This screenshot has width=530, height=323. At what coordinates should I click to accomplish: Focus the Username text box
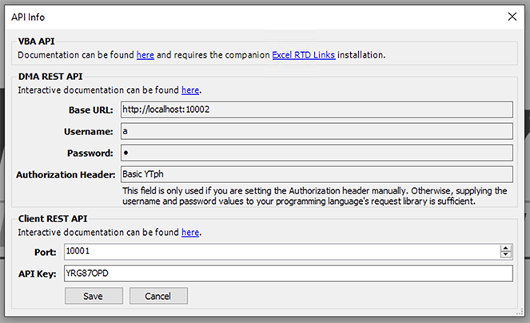[x=317, y=131]
